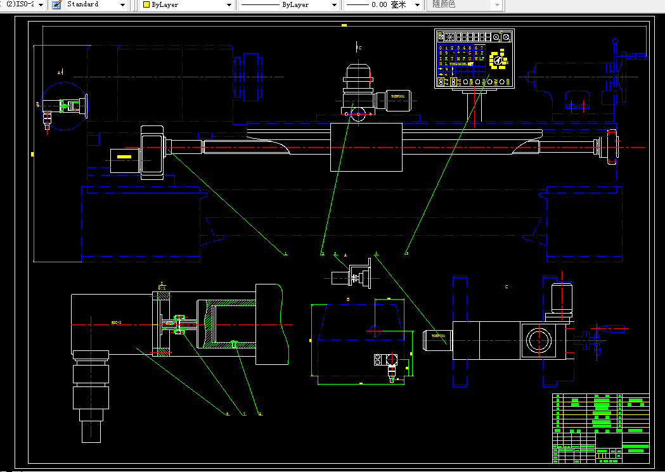Viewport: 665px width, 472px height.
Task: Select leader number 1 in the drawing
Action: (285, 254)
